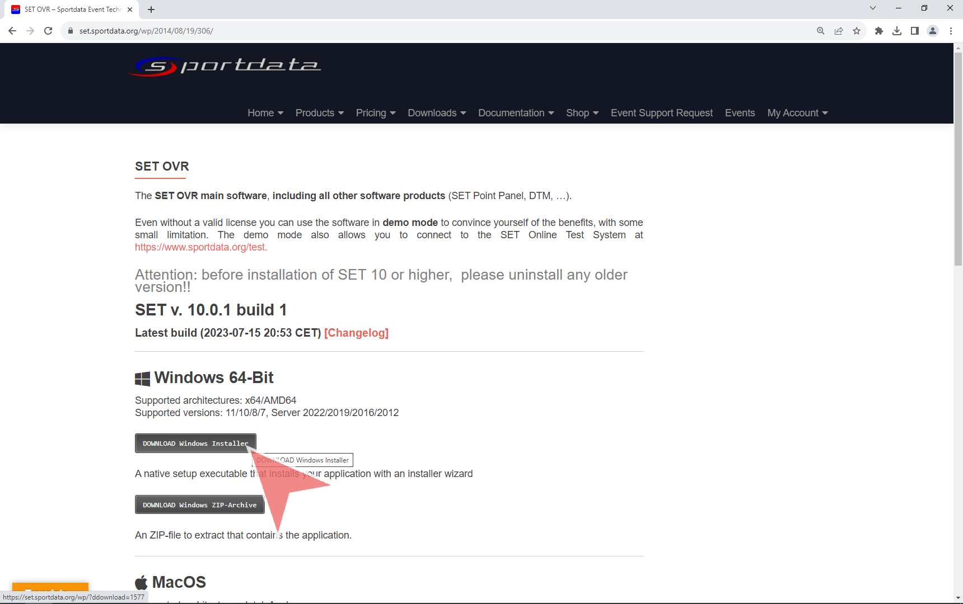This screenshot has width=963, height=604.
Task: Click the tab search chevron icon
Action: 872,8
